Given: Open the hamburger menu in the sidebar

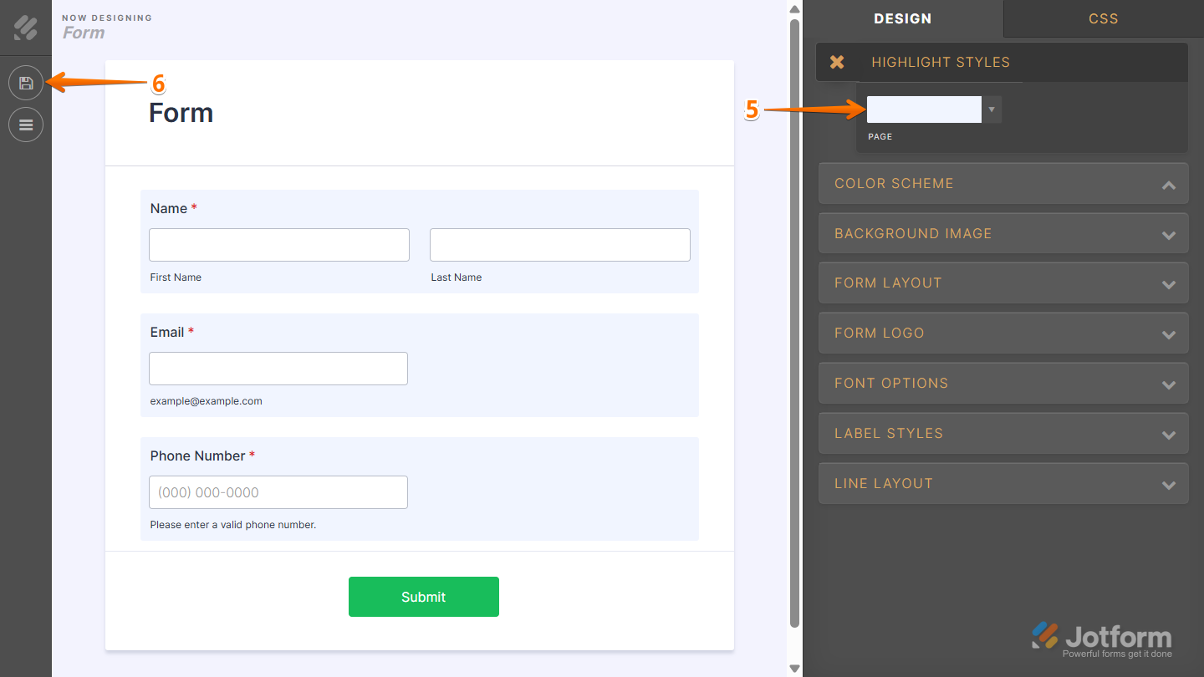Looking at the screenshot, I should click(x=25, y=124).
